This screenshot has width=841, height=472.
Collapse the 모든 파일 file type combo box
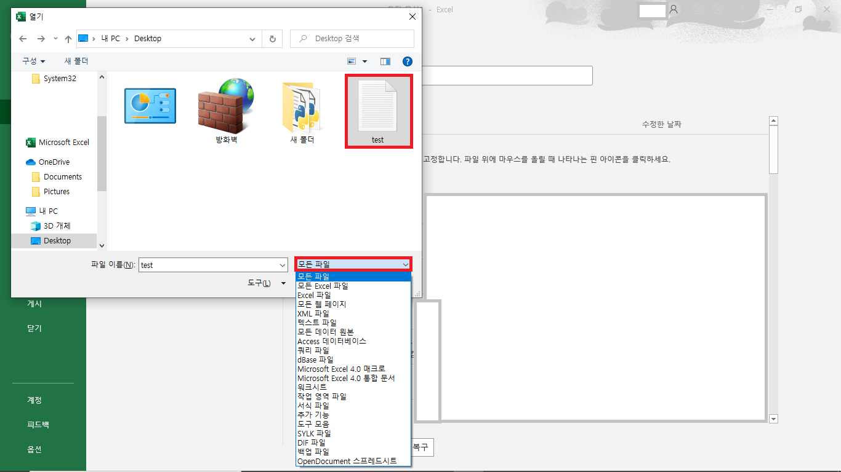pos(353,264)
